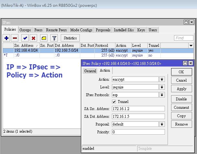This screenshot has width=197, height=154.
Task: Open filter using funnel icon
Action: click(54, 38)
